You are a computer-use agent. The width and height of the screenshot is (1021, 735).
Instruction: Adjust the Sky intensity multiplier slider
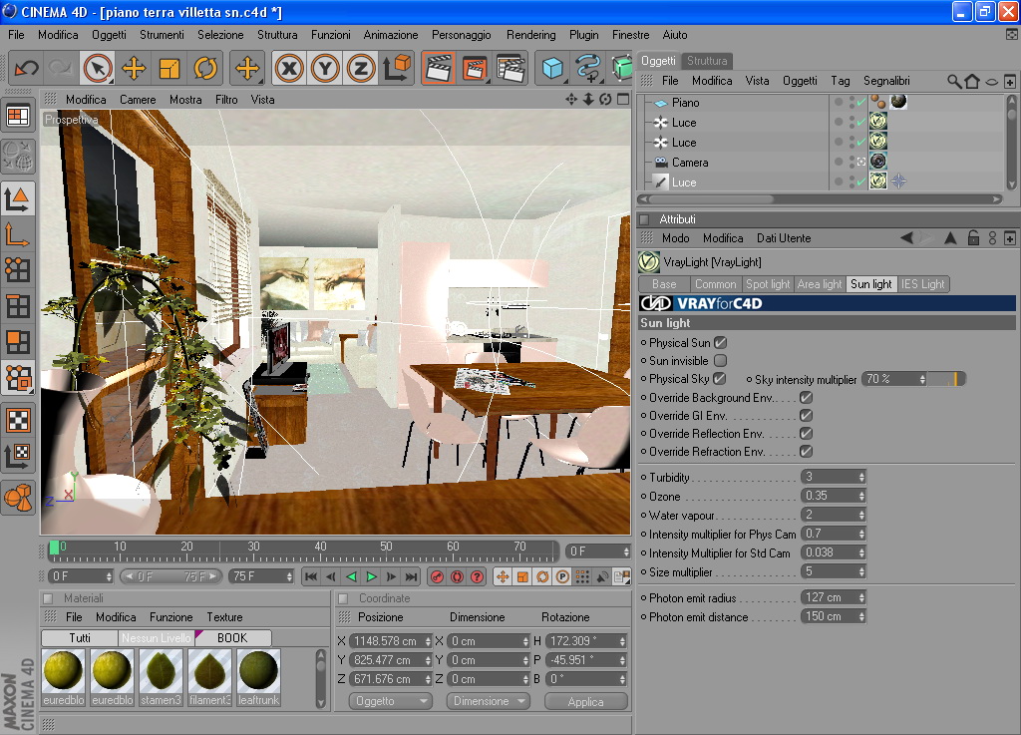pos(946,379)
